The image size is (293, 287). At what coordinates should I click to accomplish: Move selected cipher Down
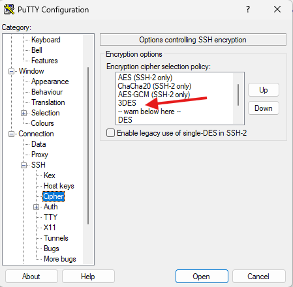[264, 108]
